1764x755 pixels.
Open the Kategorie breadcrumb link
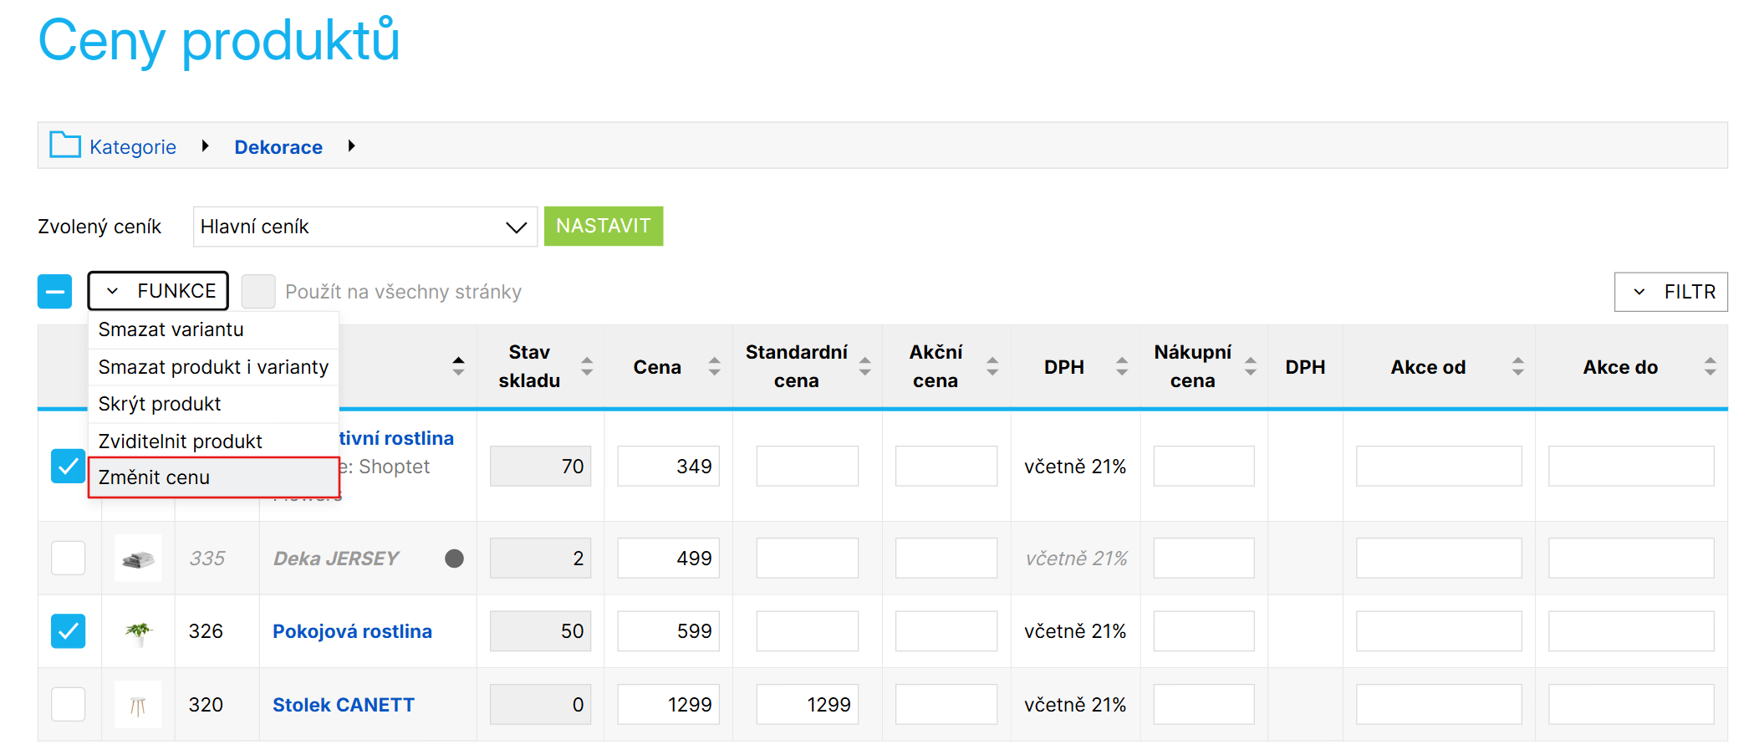pos(133,147)
